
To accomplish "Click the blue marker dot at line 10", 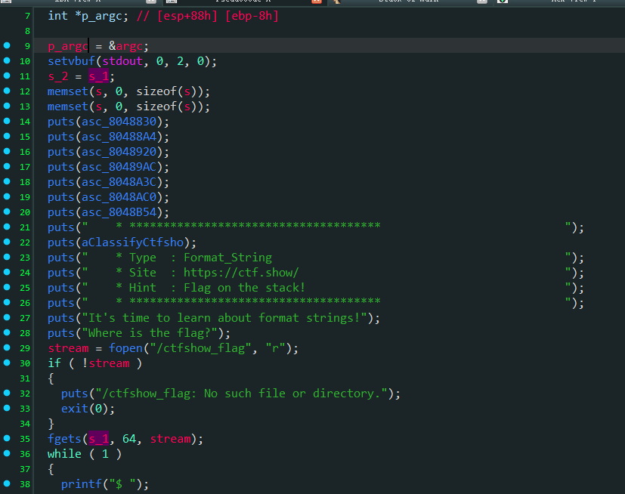I will pos(7,61).
